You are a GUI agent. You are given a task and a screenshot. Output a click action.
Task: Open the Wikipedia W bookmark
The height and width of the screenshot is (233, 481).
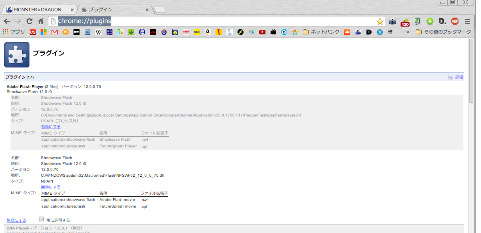click(x=98, y=32)
